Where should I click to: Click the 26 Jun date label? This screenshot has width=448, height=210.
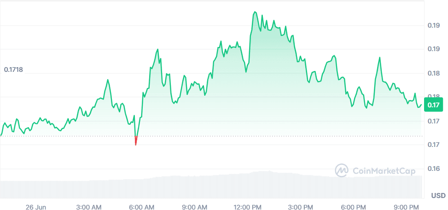(x=36, y=206)
